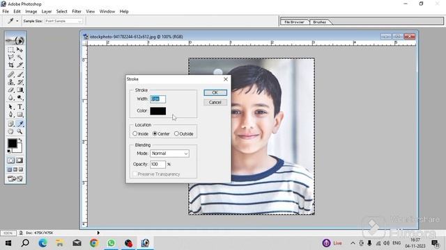Screen dimensions: 446x250
Task: Open the View menu
Action: point(90,11)
